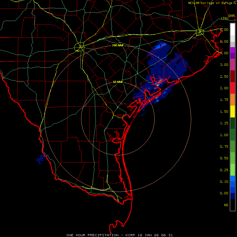Click the "0.50" scale label
The image size is (237, 237).
click(224, 158)
